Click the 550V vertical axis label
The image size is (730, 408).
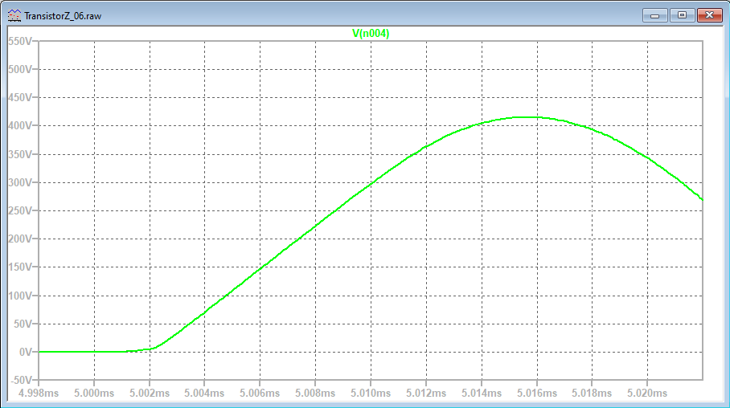(21, 41)
